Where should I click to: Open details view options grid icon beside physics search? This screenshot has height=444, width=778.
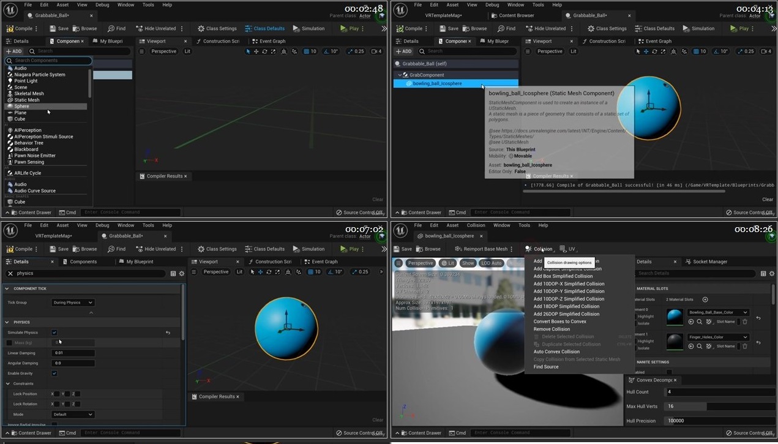point(173,274)
